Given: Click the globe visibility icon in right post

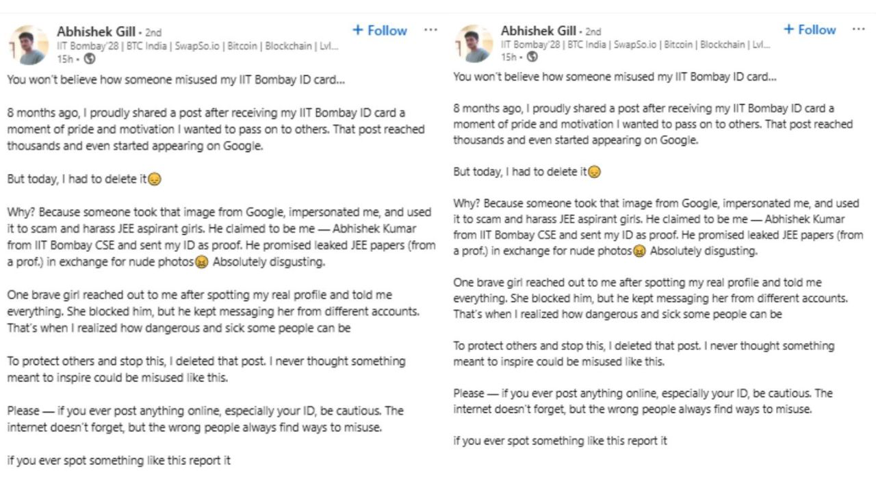Looking at the screenshot, I should click(x=532, y=58).
